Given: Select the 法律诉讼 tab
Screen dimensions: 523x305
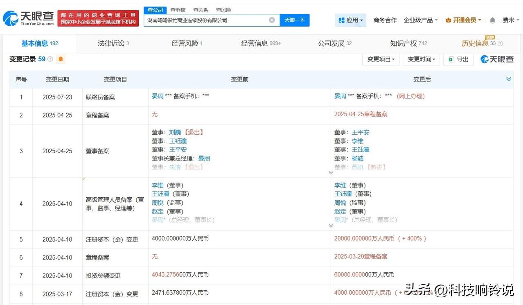Looking at the screenshot, I should [x=113, y=43].
